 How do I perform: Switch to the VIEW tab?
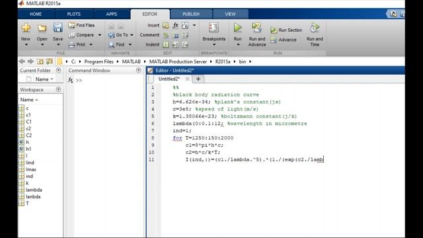point(230,14)
